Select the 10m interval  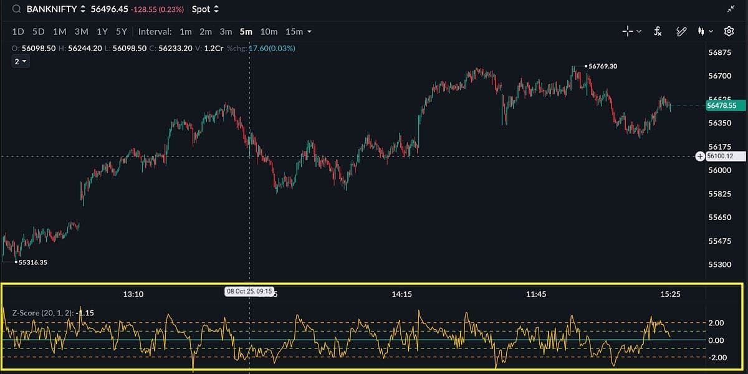click(x=269, y=32)
